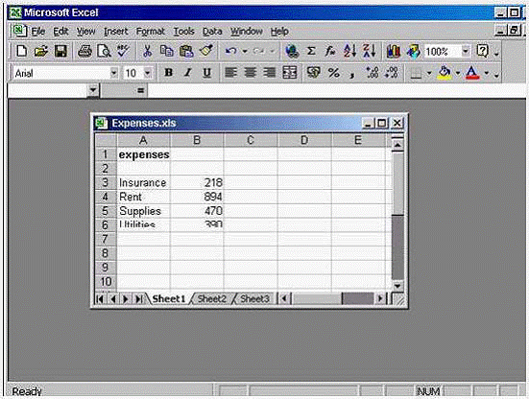This screenshot has height=399, width=529.
Task: Apply Currency style format
Action: coord(313,73)
